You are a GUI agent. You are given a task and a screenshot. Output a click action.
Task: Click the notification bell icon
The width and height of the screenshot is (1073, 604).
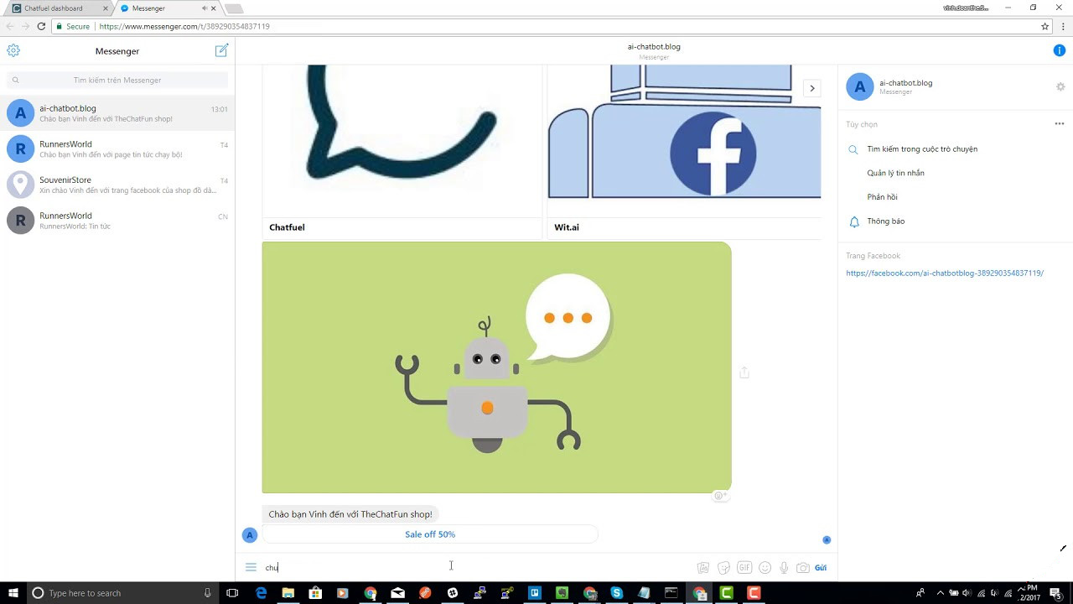coord(854,221)
